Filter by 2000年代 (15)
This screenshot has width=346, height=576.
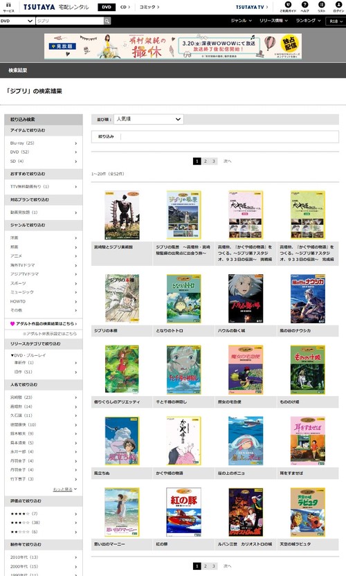(44, 566)
